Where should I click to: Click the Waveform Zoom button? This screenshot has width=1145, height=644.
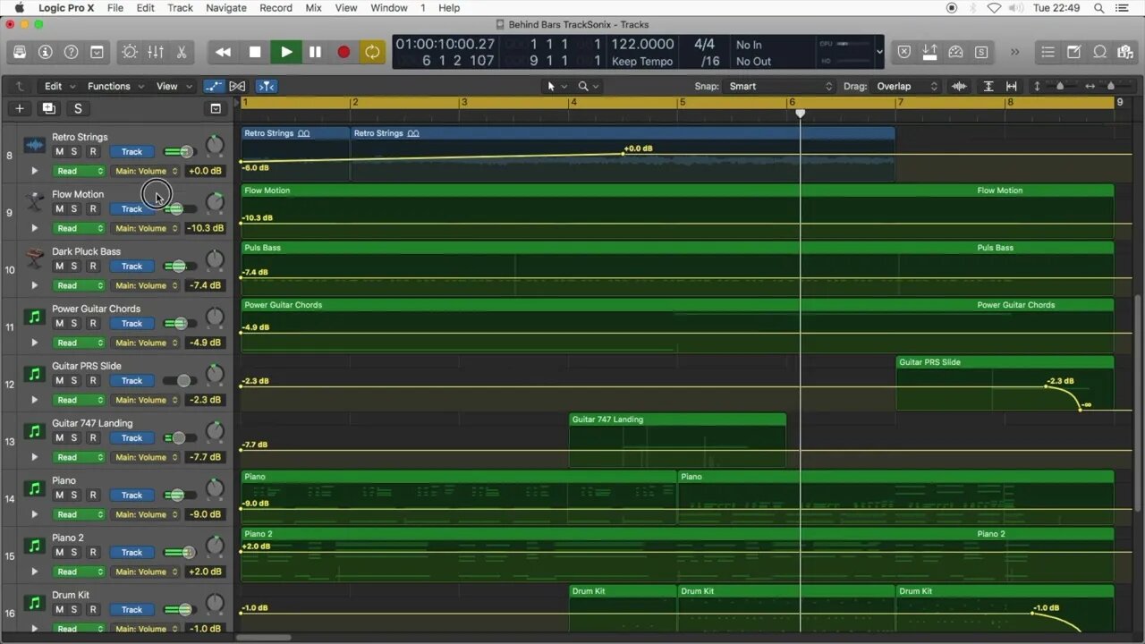pyautogui.click(x=959, y=86)
